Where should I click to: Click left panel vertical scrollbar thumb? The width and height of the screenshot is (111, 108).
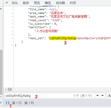1,72
